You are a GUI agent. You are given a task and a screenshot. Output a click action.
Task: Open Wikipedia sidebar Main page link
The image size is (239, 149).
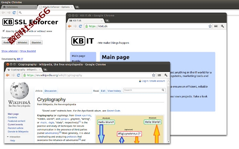tap(13, 114)
